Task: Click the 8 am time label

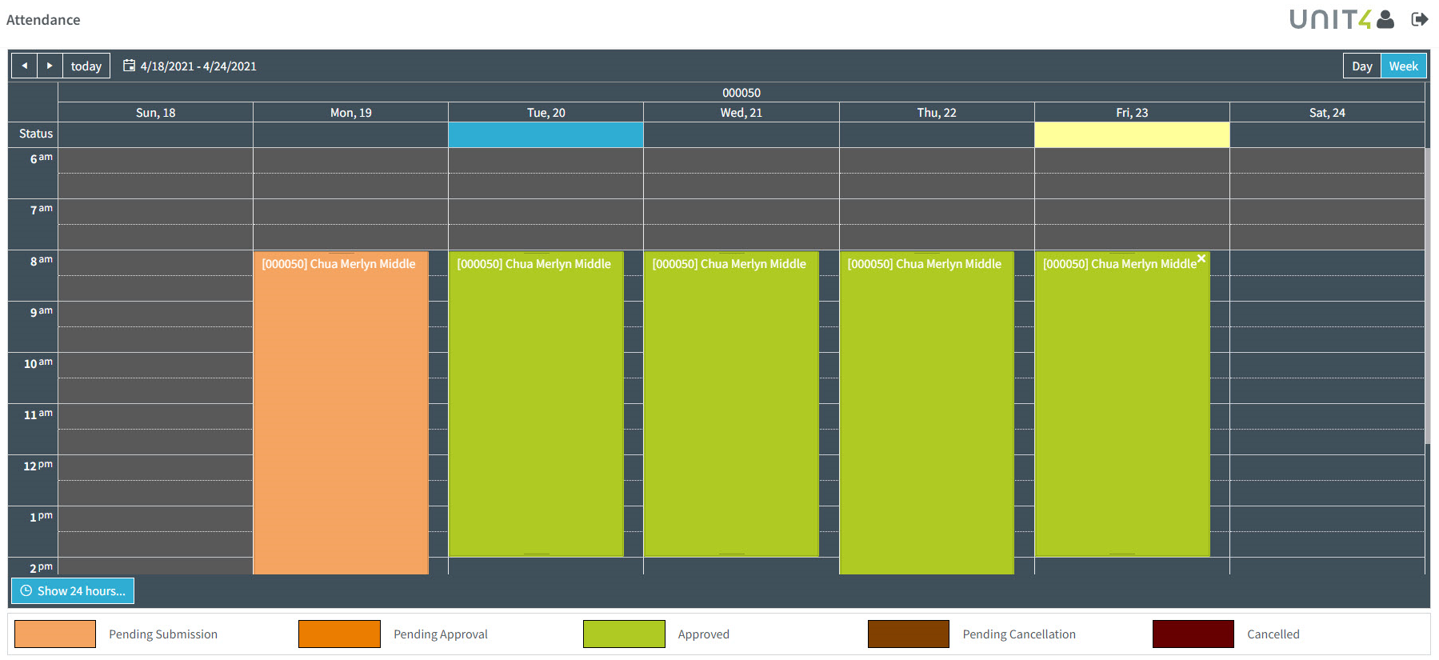Action: [x=42, y=261]
